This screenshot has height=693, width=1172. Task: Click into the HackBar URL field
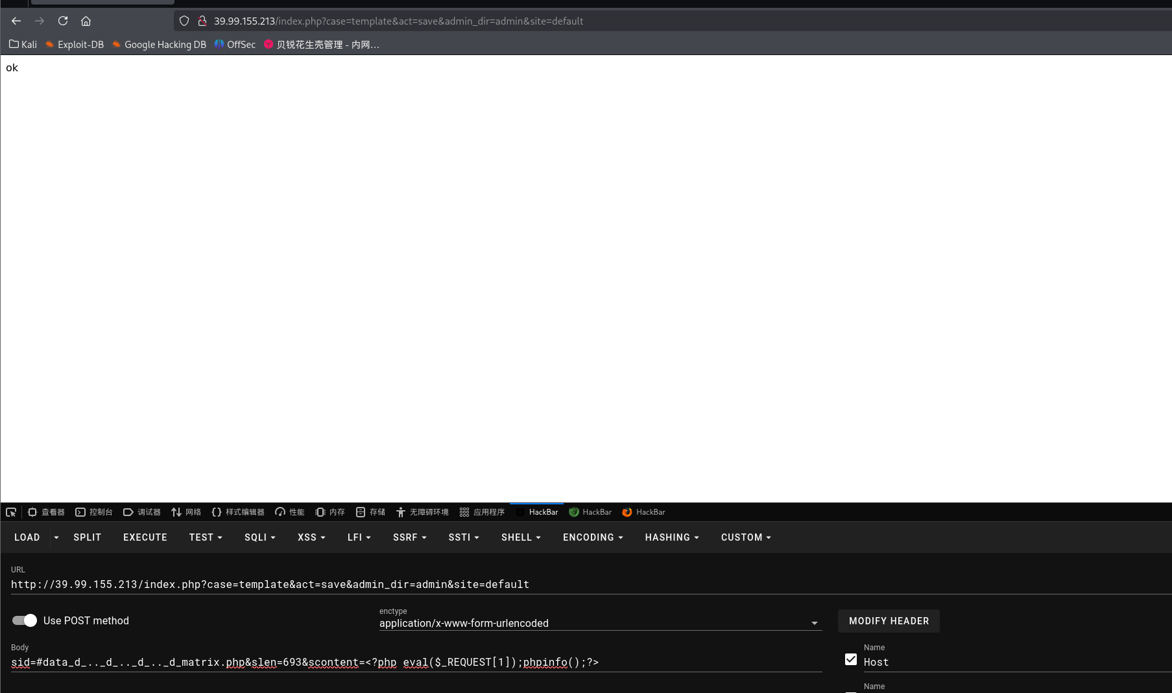[x=590, y=585]
